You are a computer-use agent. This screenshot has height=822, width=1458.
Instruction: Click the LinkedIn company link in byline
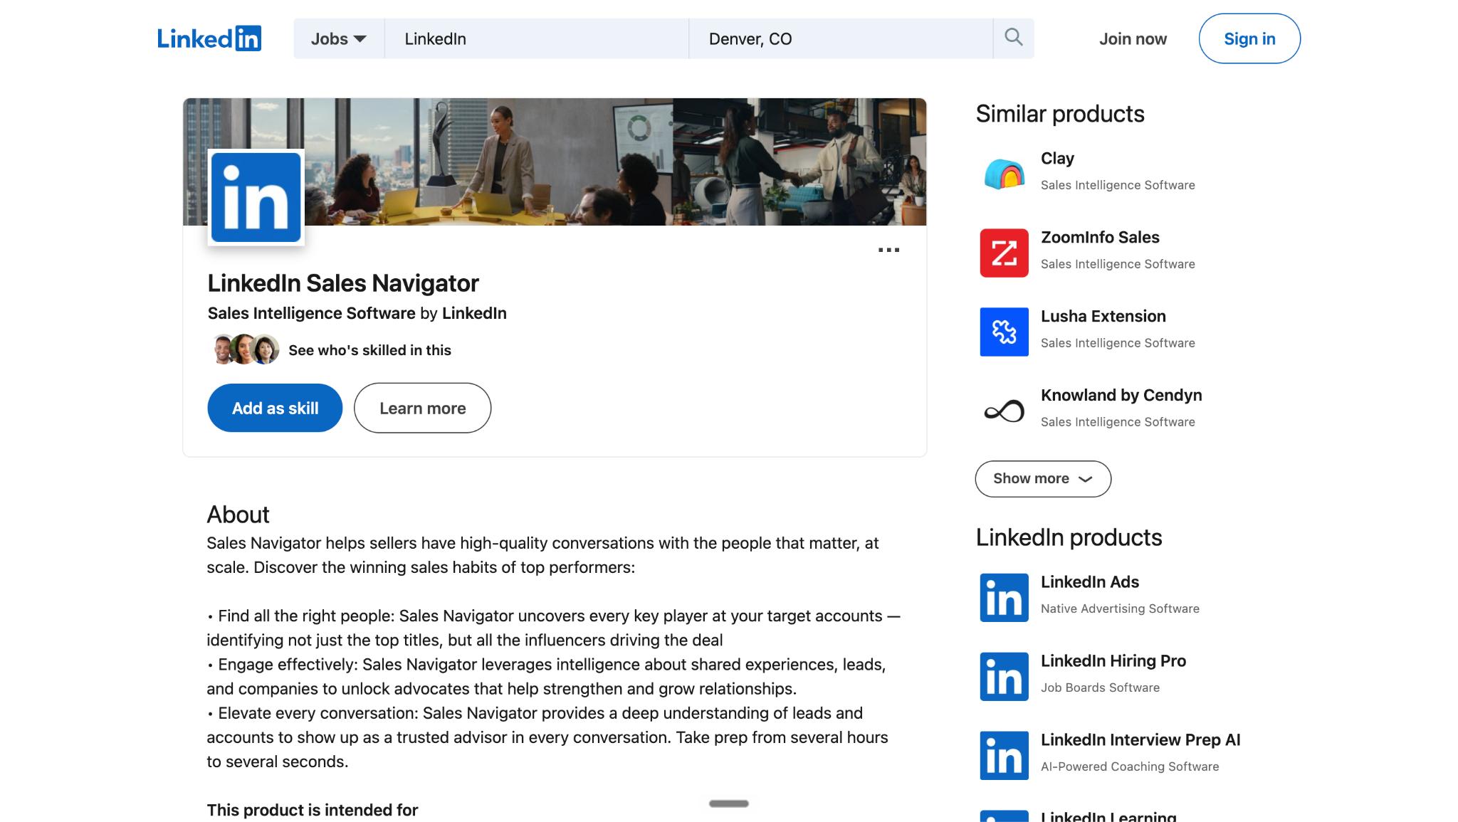point(474,313)
